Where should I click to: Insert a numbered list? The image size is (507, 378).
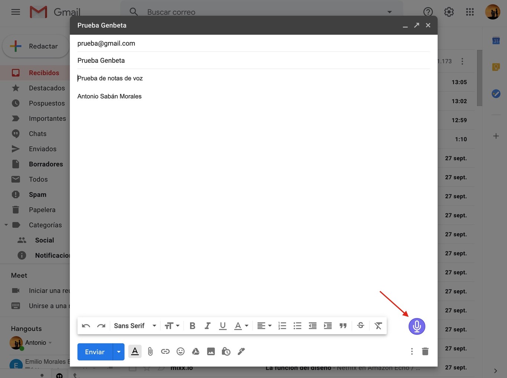tap(282, 326)
